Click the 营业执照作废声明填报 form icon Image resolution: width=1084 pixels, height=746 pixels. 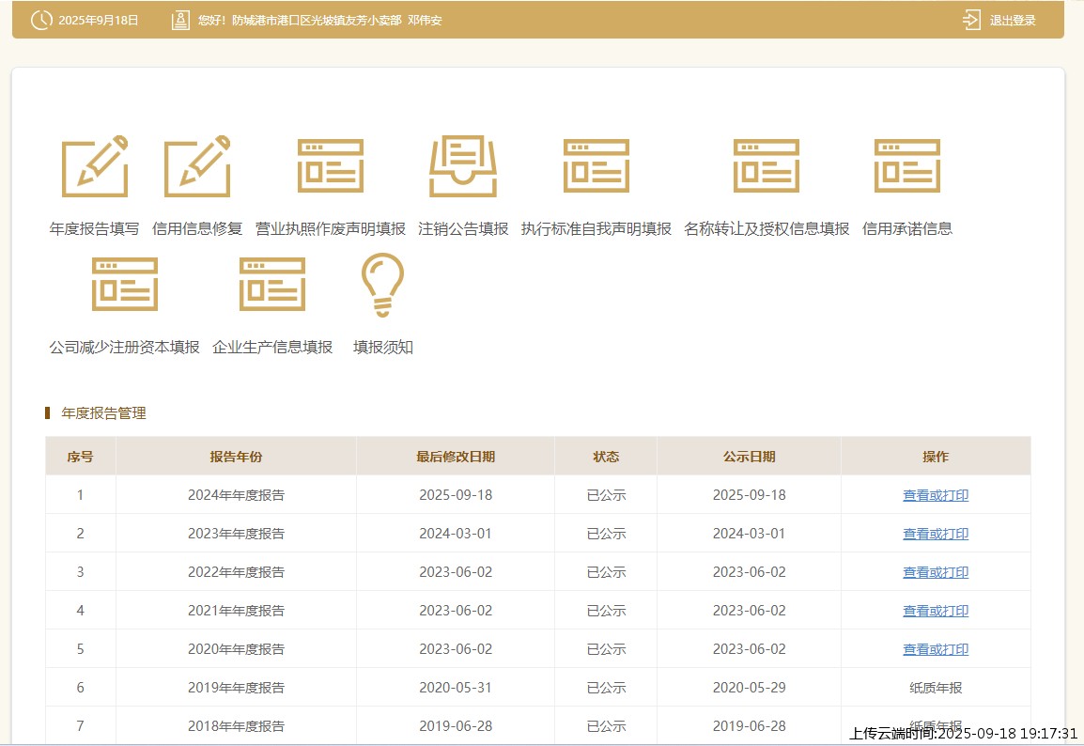(331, 166)
